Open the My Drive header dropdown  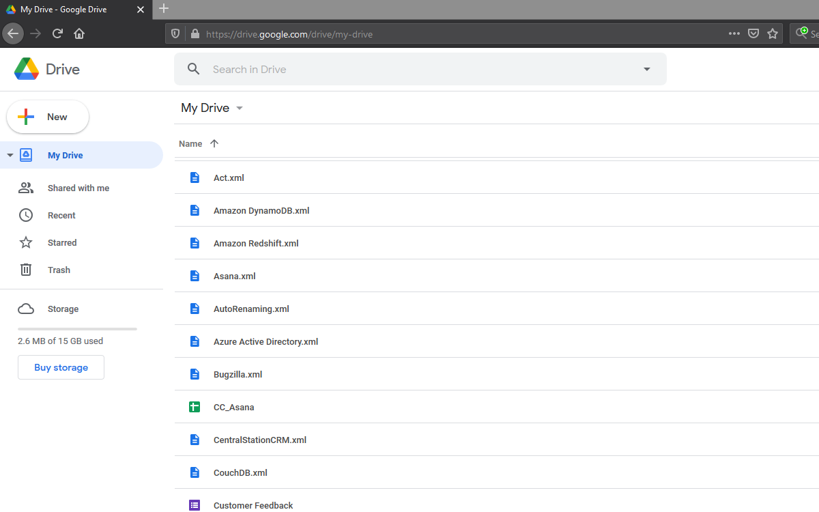point(239,108)
